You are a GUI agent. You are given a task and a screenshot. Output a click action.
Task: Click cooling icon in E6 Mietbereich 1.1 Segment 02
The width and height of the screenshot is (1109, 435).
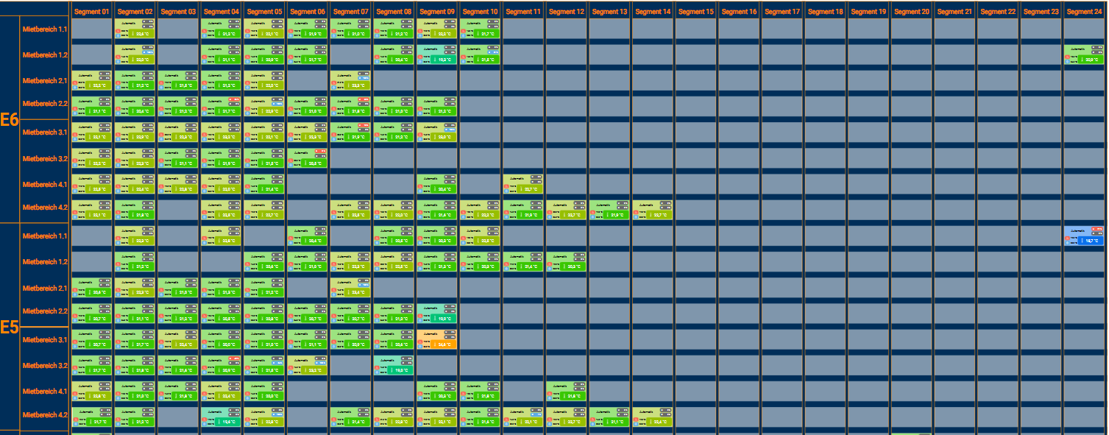118,37
